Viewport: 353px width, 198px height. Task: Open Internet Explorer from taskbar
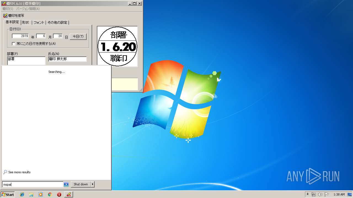22,194
